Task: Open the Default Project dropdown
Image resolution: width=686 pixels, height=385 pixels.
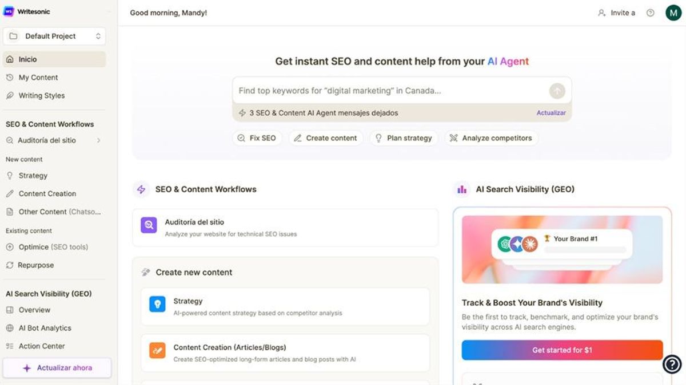Action: pyautogui.click(x=54, y=36)
